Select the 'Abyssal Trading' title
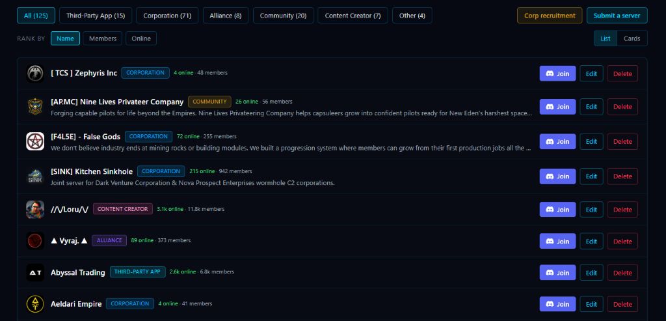 78,273
